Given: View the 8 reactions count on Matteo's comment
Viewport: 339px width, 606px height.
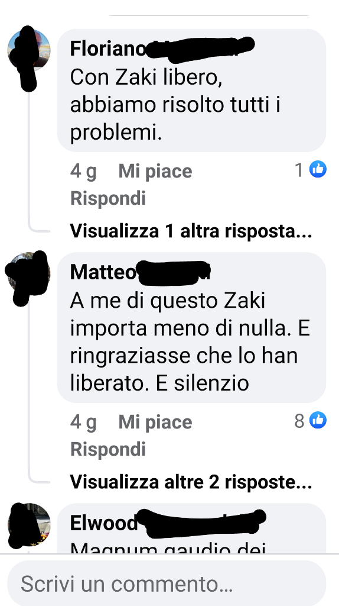Looking at the screenshot, I should 299,421.
